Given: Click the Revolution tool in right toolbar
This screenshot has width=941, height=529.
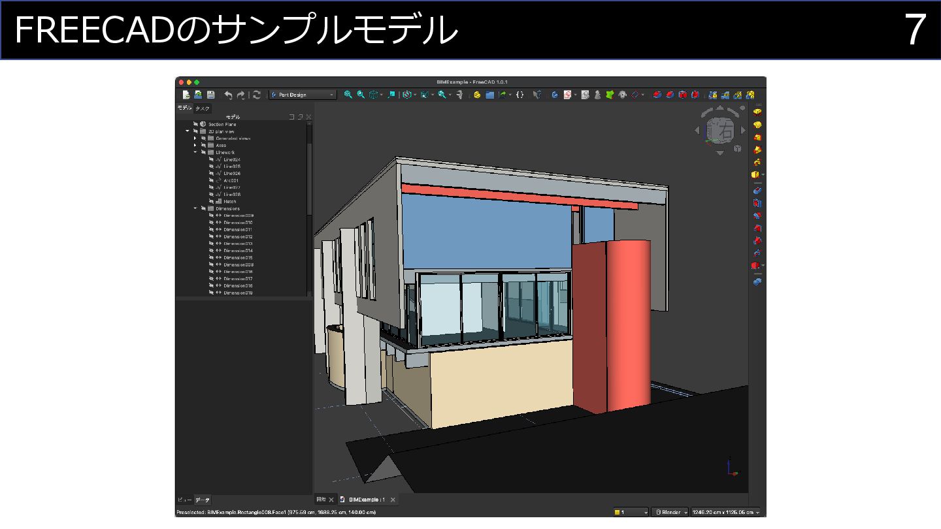Looking at the screenshot, I should (x=757, y=124).
